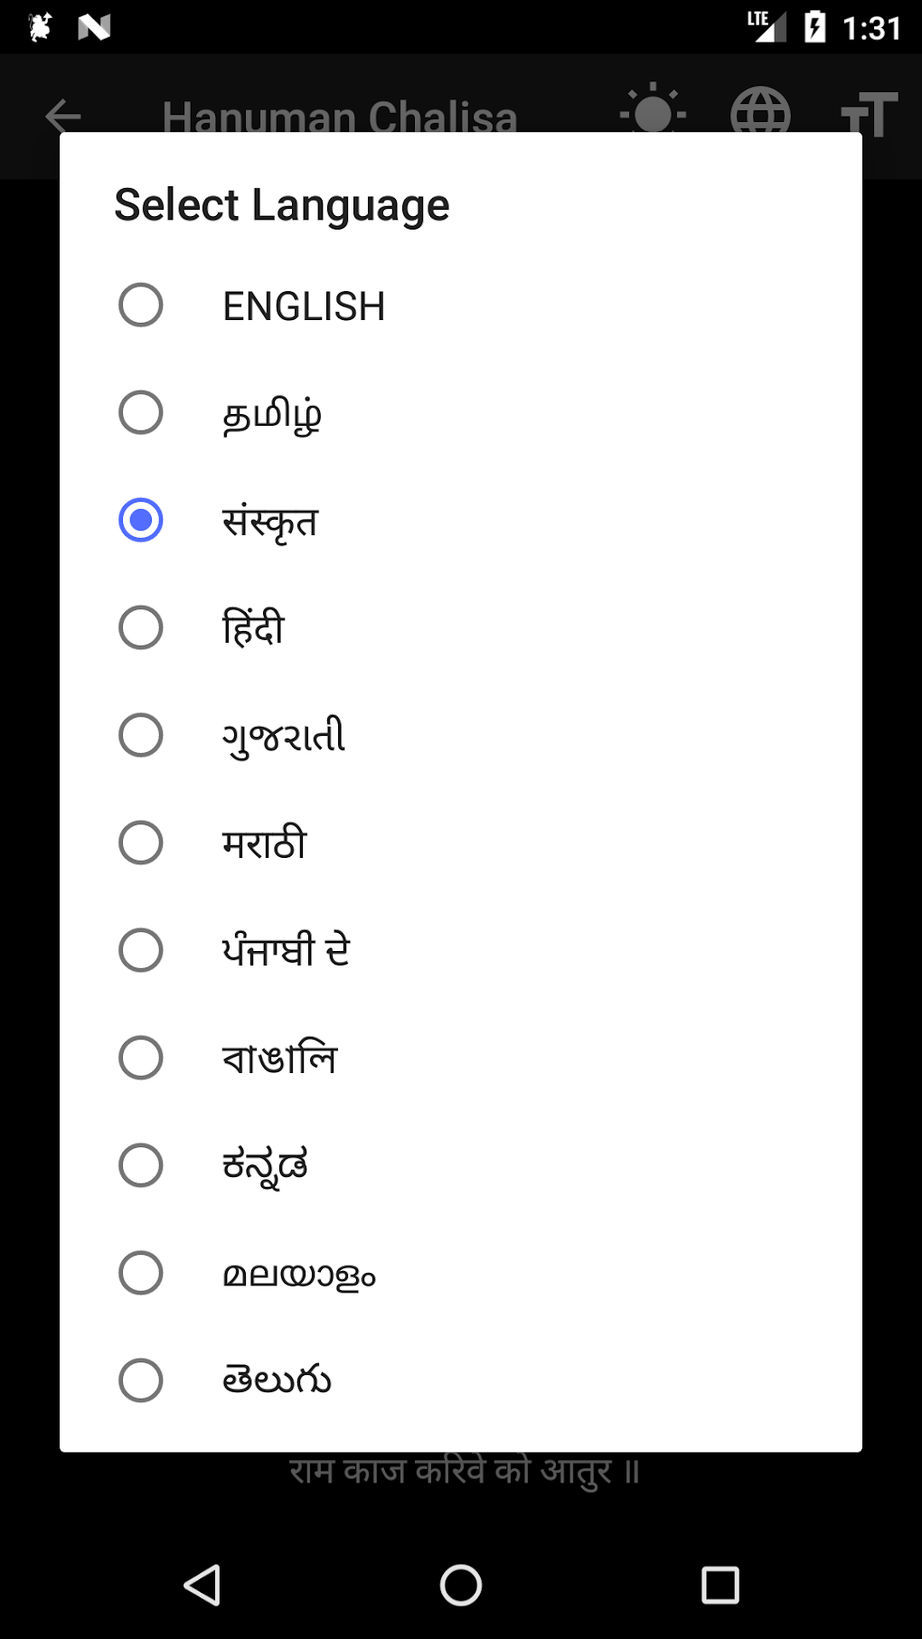The width and height of the screenshot is (922, 1639).
Task: Choose the मराठी radio button
Action: pyautogui.click(x=141, y=843)
